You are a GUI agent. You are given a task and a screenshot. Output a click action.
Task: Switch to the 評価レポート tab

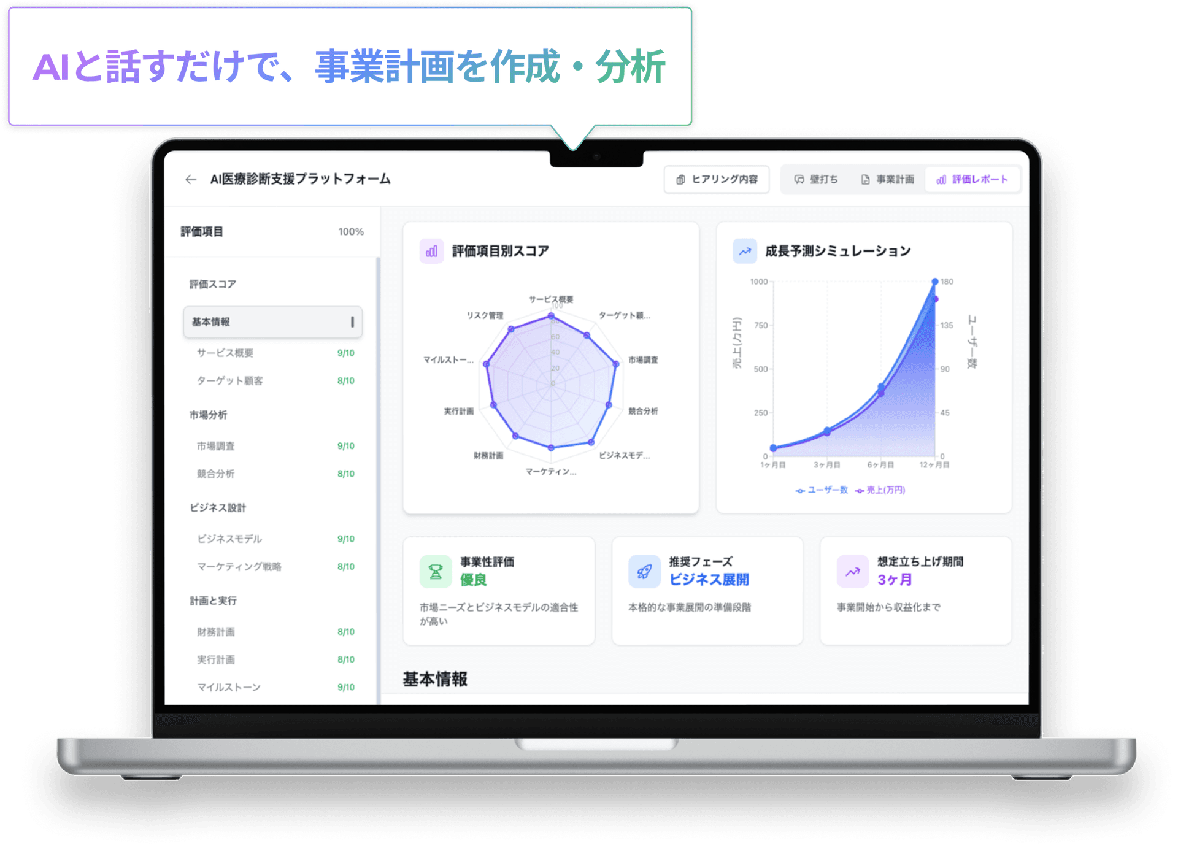coord(972,179)
